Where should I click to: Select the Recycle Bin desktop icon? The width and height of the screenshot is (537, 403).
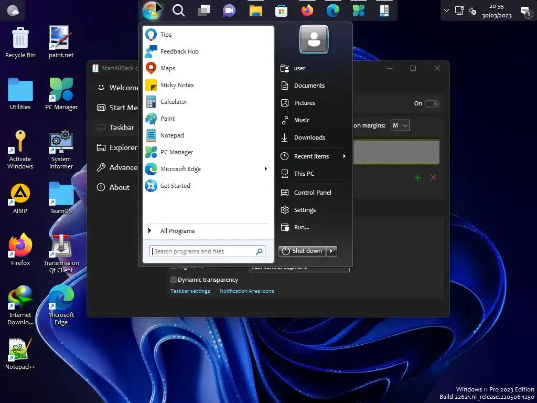(20, 42)
